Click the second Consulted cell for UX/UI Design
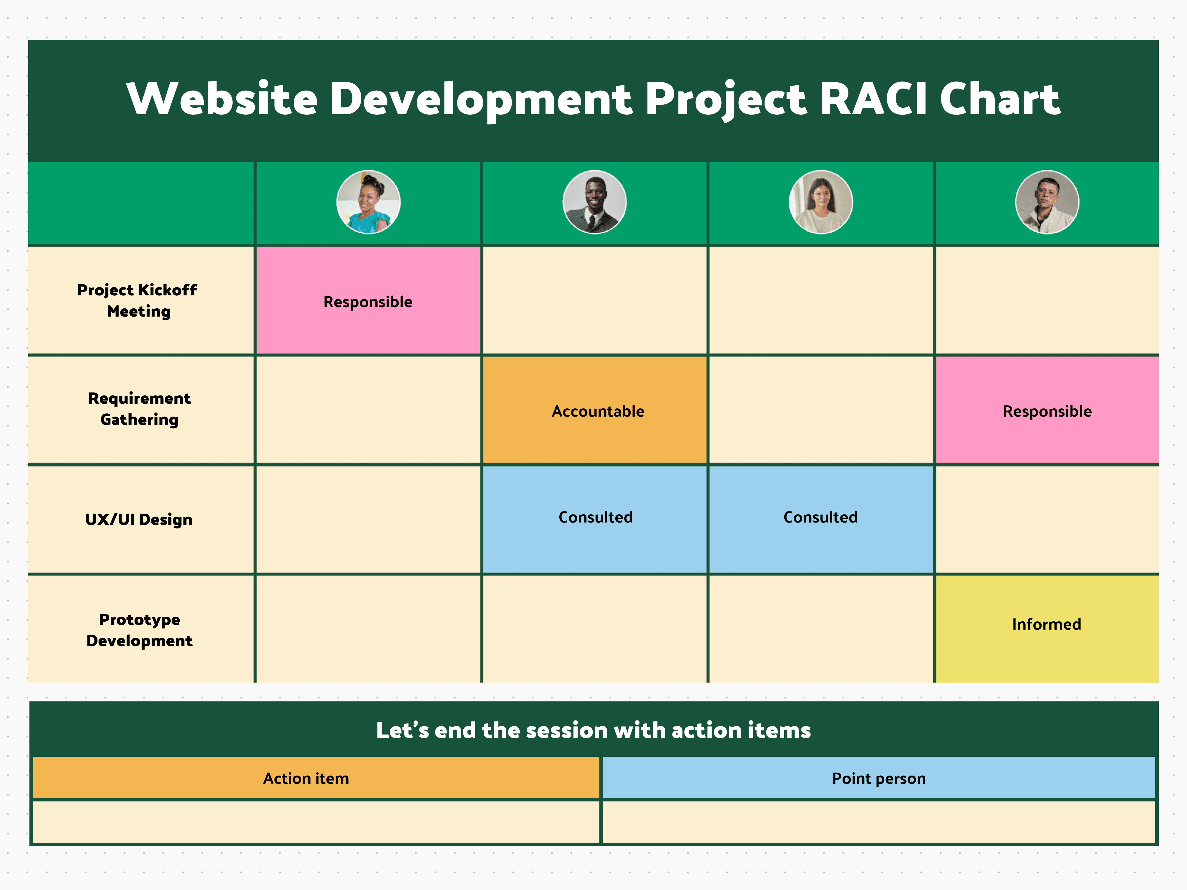 (819, 518)
